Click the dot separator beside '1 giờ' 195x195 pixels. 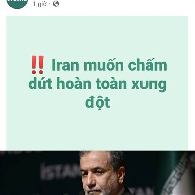pyautogui.click(x=50, y=4)
